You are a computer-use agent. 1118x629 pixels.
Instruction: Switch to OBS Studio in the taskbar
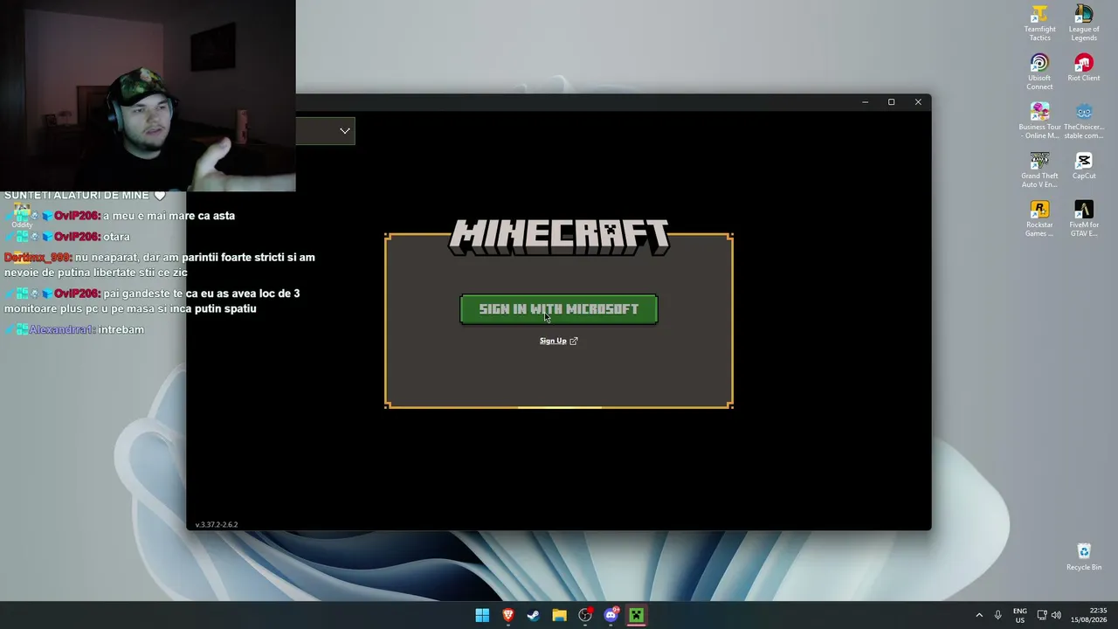[x=585, y=615]
